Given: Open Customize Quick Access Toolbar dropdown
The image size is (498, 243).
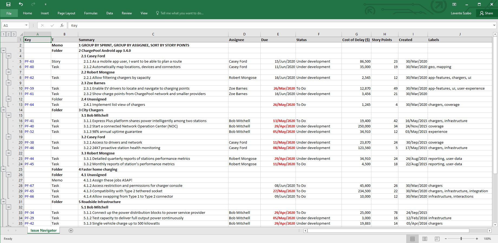Looking at the screenshot, I should [45, 4].
